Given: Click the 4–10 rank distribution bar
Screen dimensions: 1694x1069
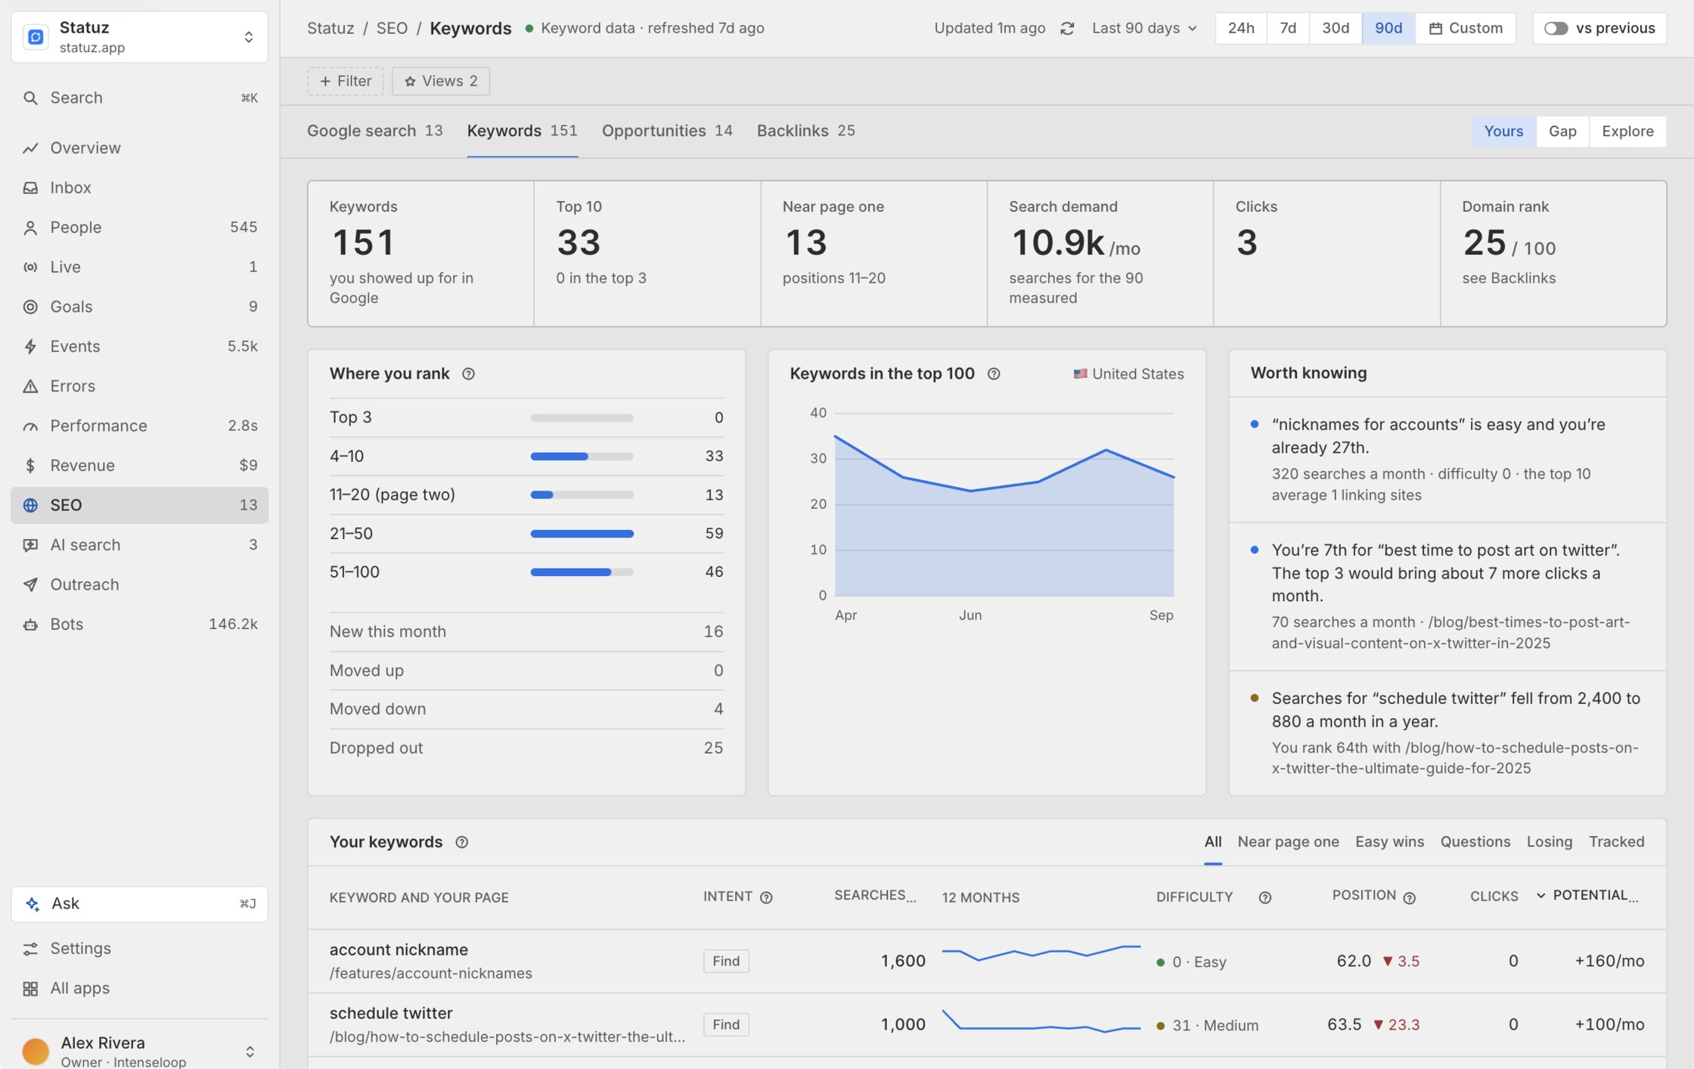Looking at the screenshot, I should pyautogui.click(x=582, y=457).
